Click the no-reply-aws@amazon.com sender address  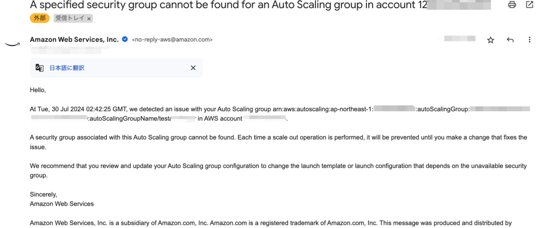(172, 40)
